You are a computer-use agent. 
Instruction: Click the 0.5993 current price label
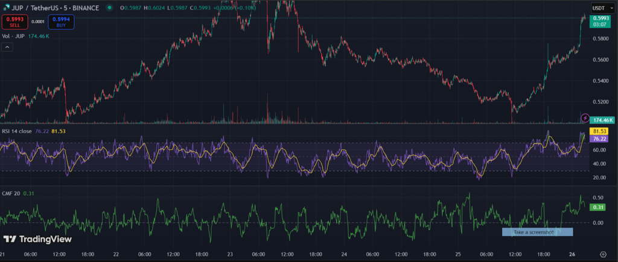click(x=600, y=18)
